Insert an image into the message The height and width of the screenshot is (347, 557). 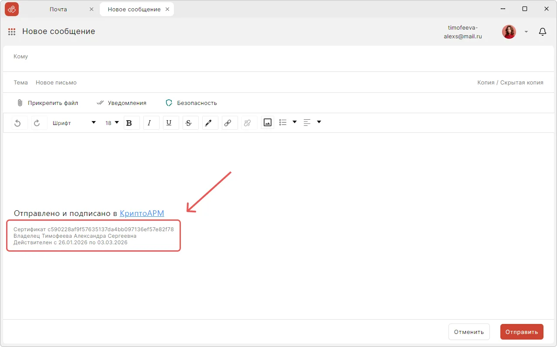(268, 123)
